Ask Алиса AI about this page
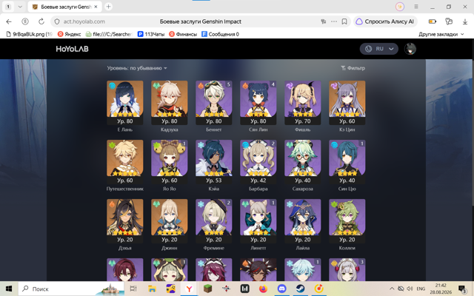This screenshot has width=474, height=296. (x=385, y=21)
